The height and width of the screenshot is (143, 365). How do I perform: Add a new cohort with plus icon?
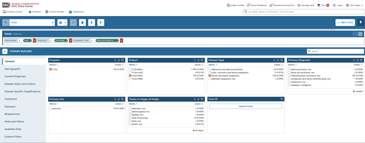point(73,23)
